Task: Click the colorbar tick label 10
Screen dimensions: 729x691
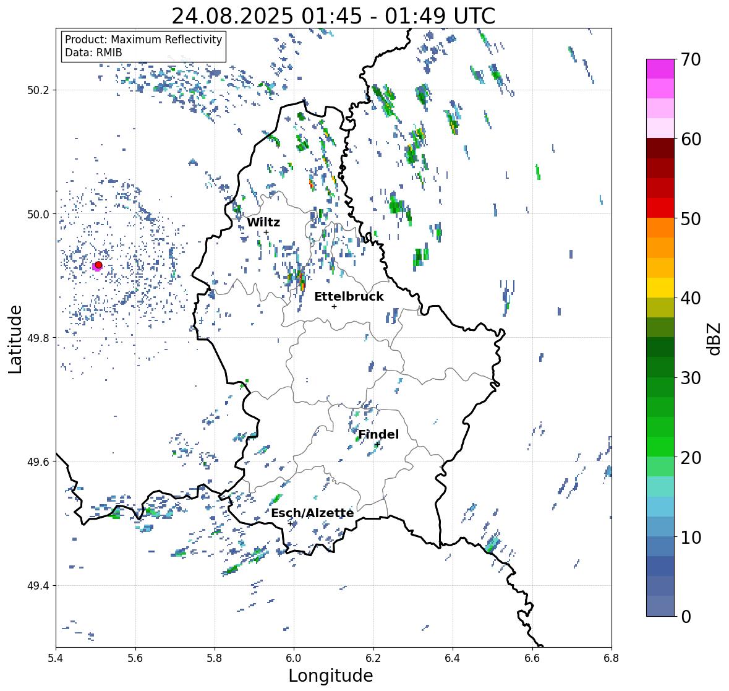Action: click(691, 537)
